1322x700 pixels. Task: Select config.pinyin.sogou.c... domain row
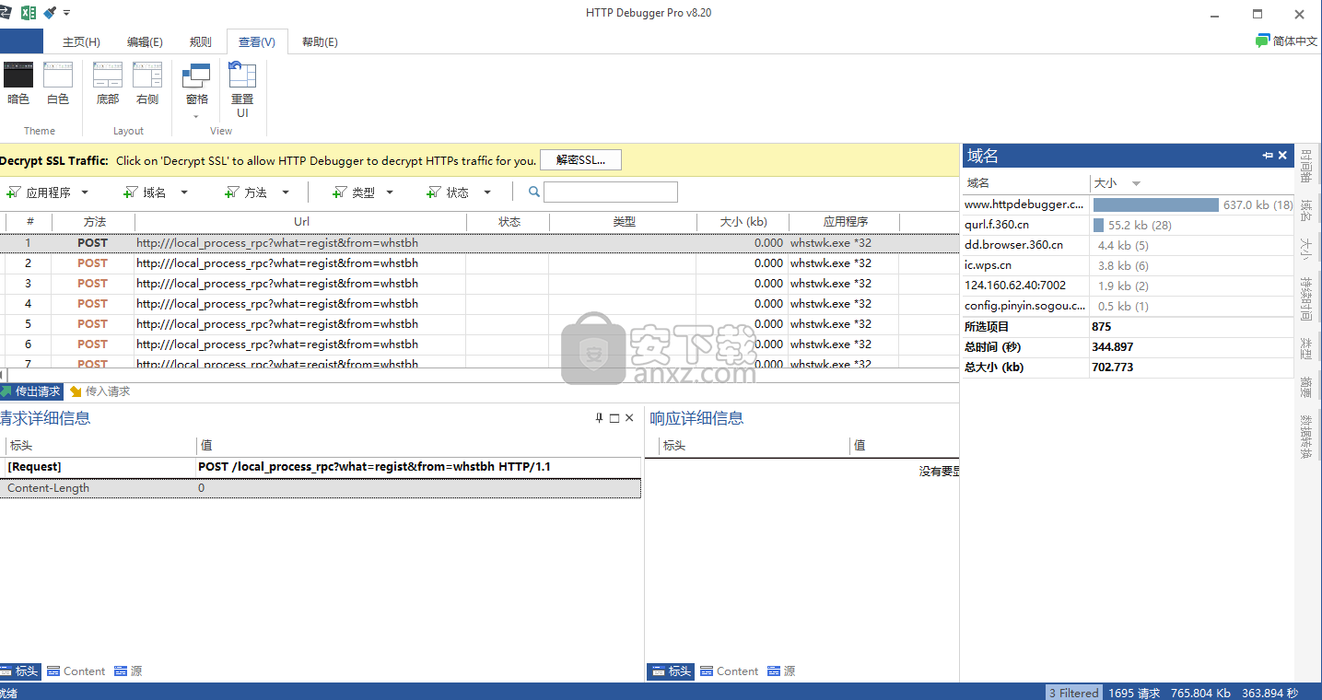1129,306
